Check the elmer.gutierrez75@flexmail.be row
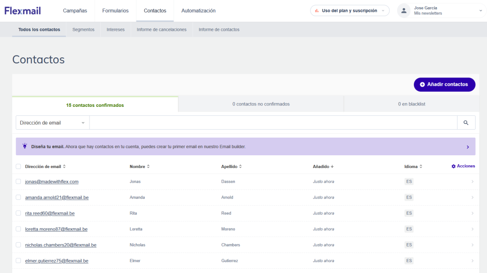This screenshot has width=487, height=273. tap(19, 261)
